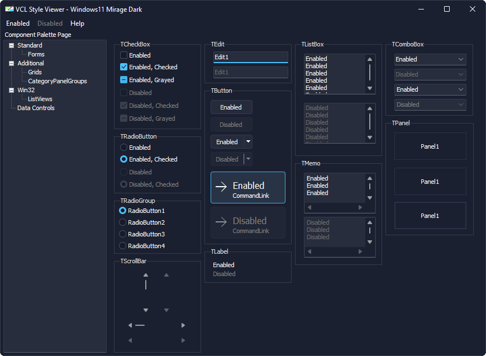
Task: Click inside the enabled TMemo text area
Action: click(x=335, y=188)
